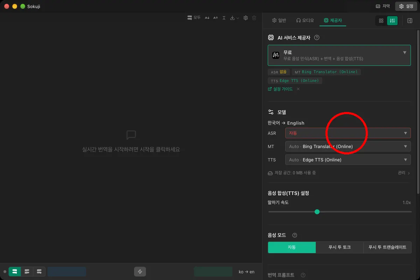The width and height of the screenshot is (420, 280).
Task: Click the lightning bolt start button
Action: (140, 272)
